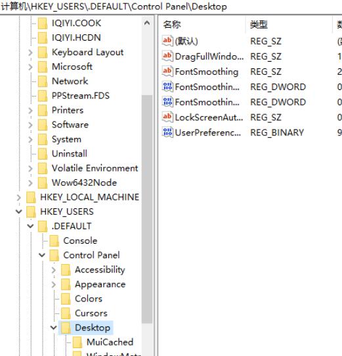The height and width of the screenshot is (356, 342).
Task: Click the Uninstall folder icon
Action: tap(43, 154)
